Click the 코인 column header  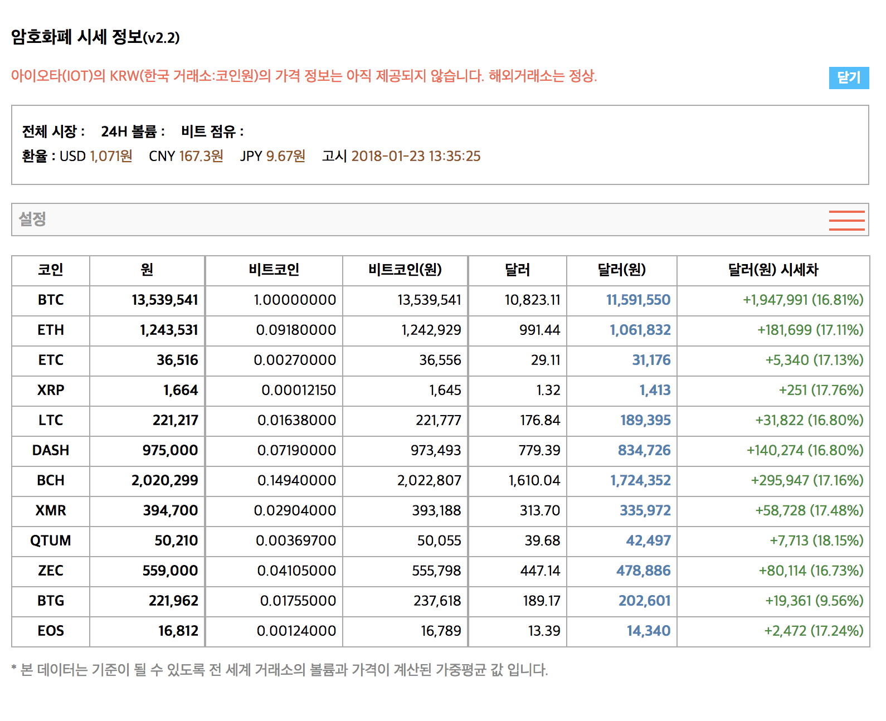coord(51,270)
